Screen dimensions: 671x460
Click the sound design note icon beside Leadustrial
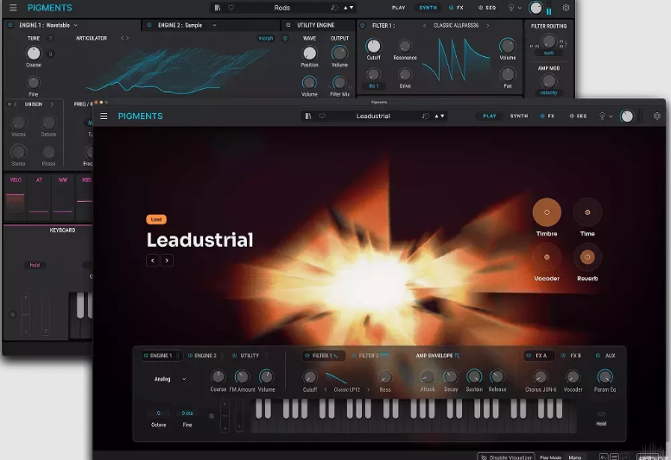tap(426, 116)
